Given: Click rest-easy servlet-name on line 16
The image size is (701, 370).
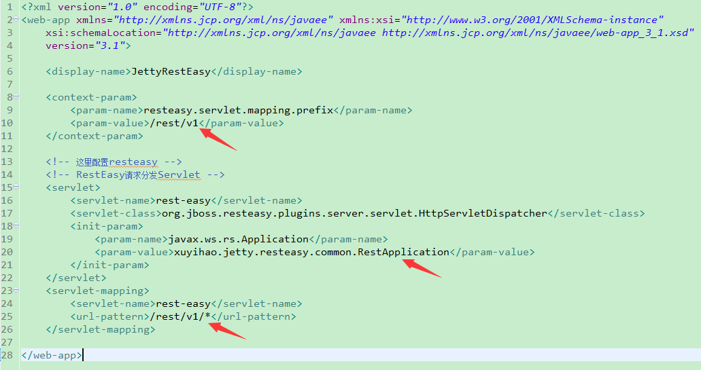Looking at the screenshot, I should (x=184, y=200).
